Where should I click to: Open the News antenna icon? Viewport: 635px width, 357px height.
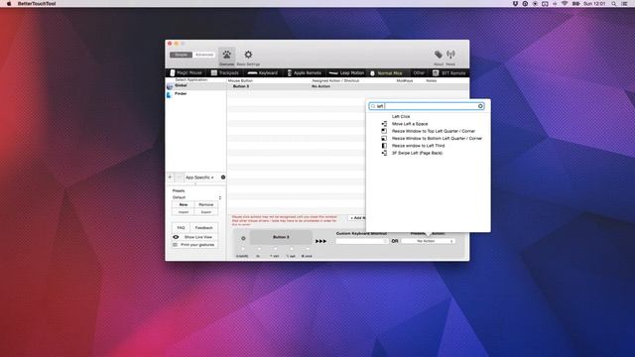tap(450, 55)
